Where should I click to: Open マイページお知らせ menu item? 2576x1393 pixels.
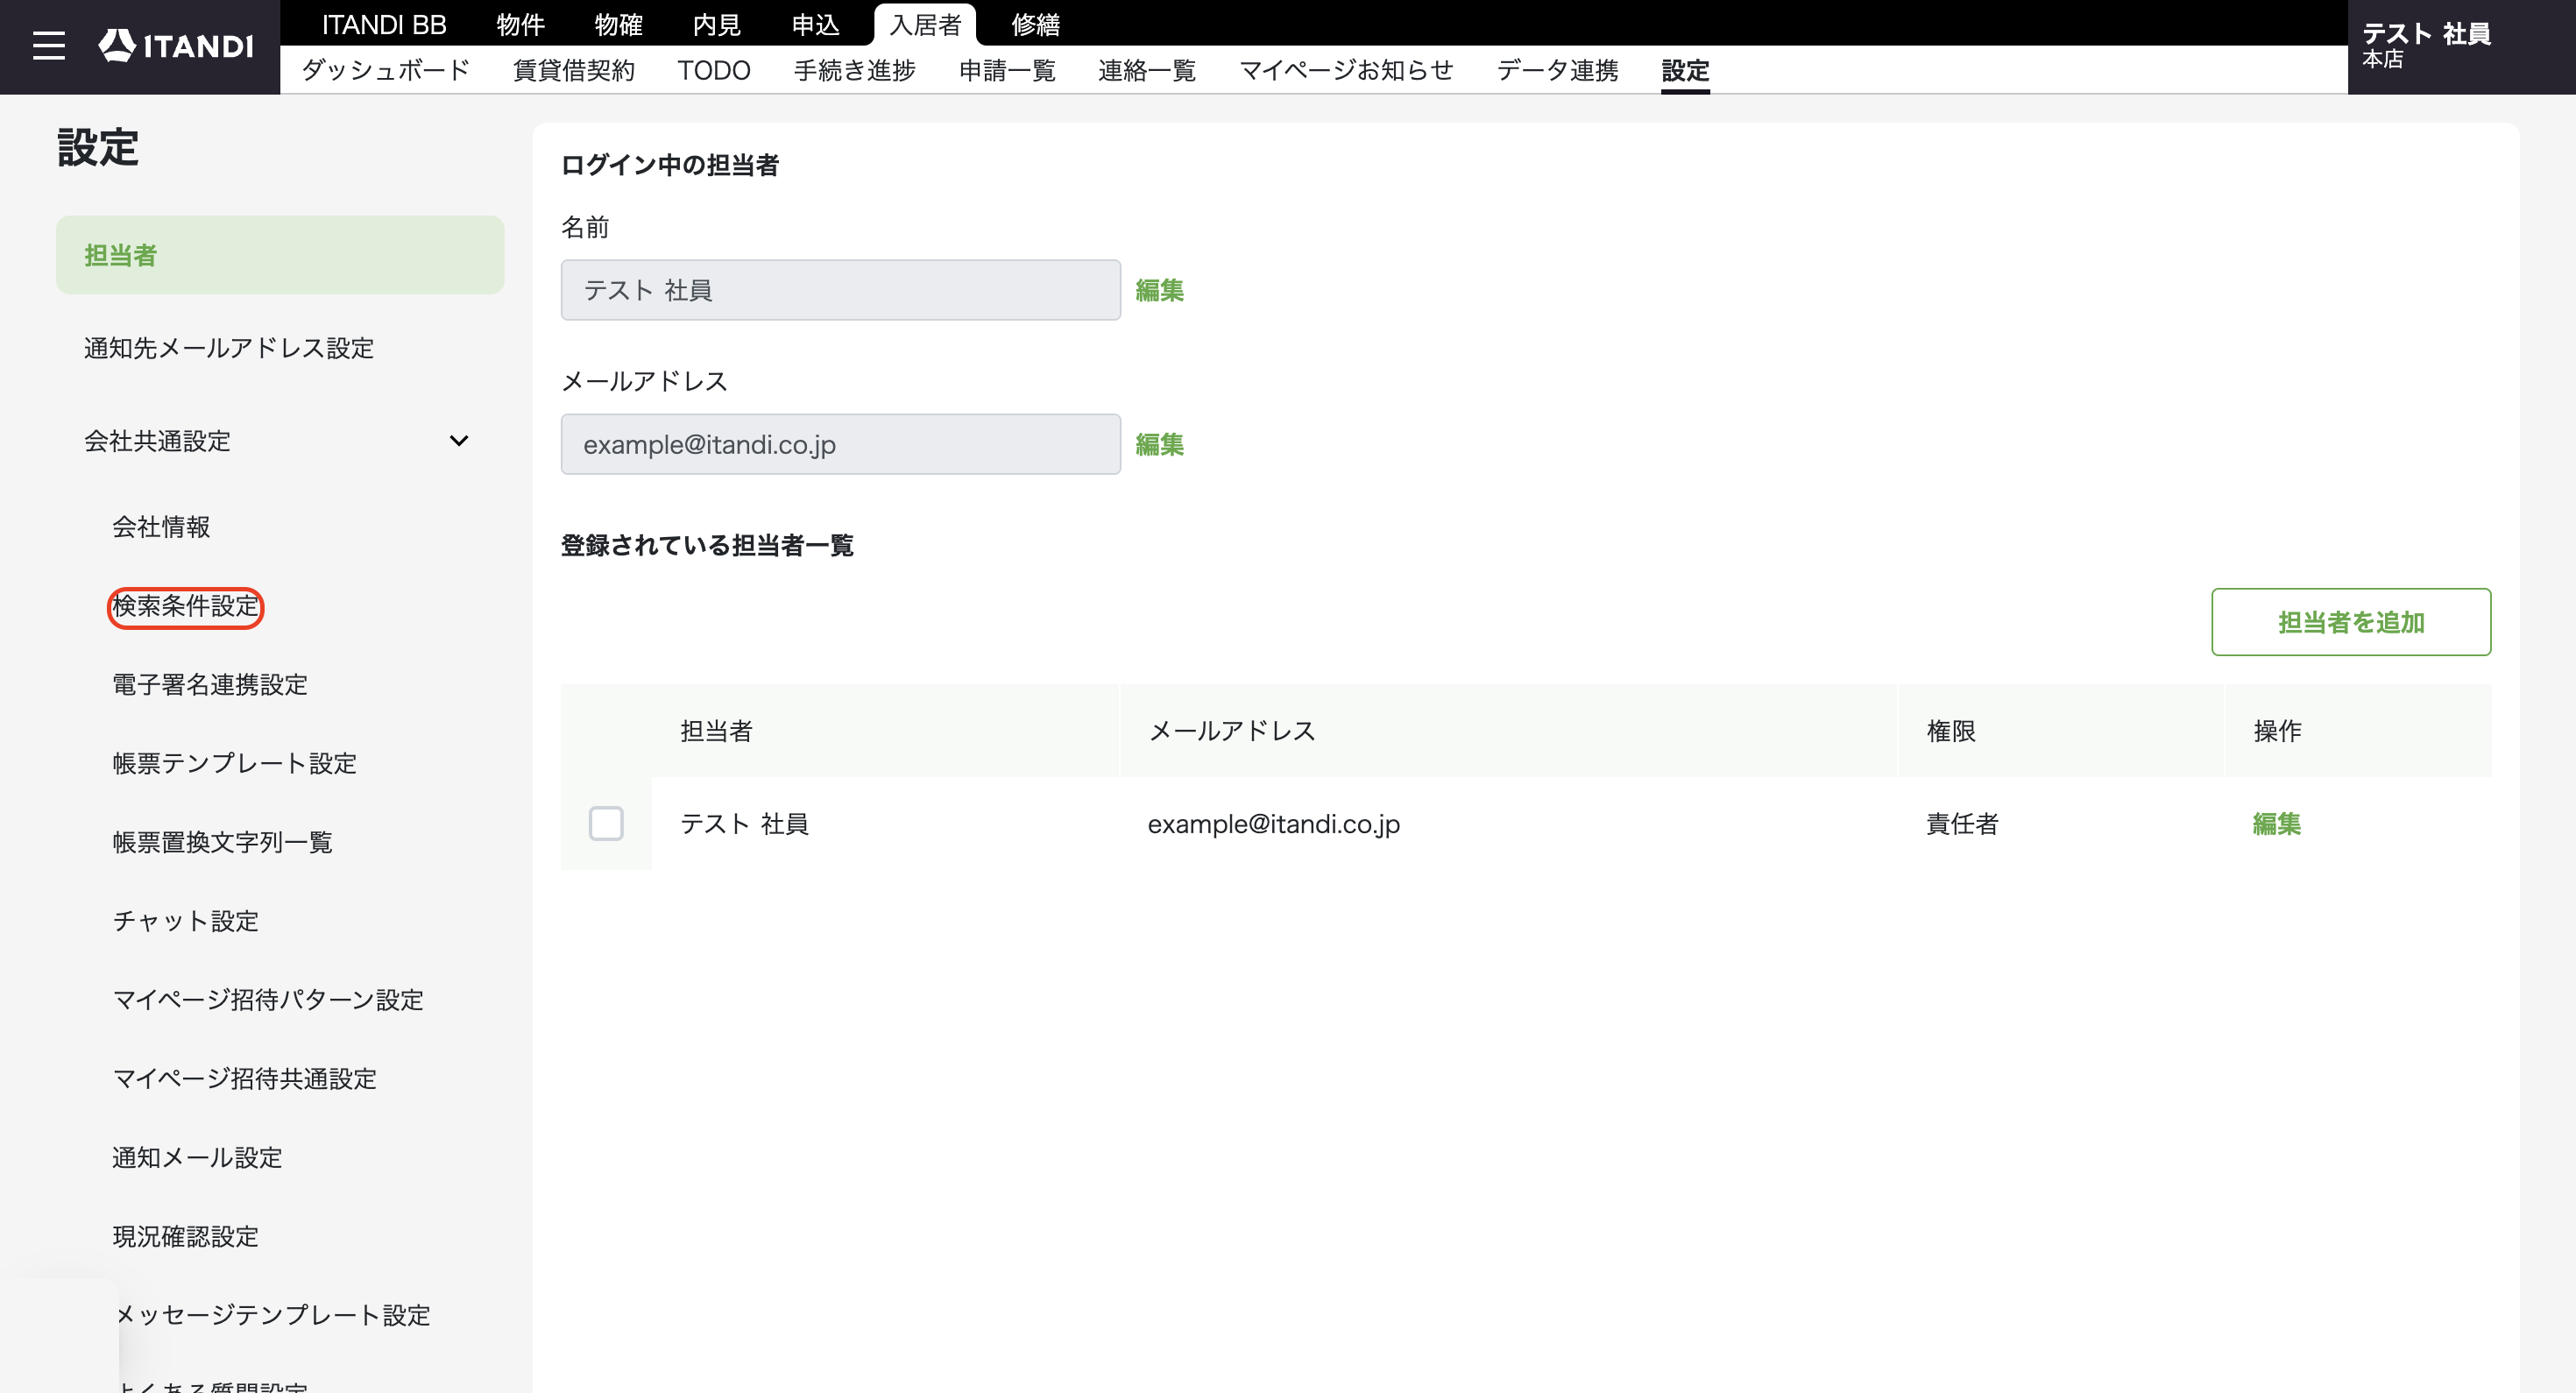click(1346, 70)
